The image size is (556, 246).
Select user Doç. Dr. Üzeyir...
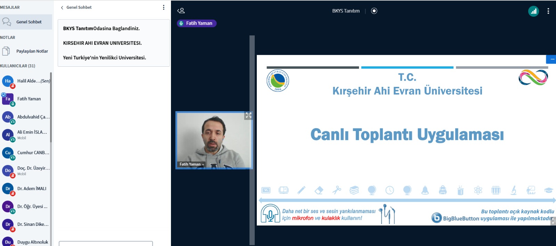click(x=25, y=171)
